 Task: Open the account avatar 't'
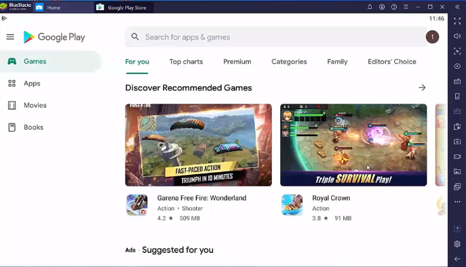pos(432,37)
